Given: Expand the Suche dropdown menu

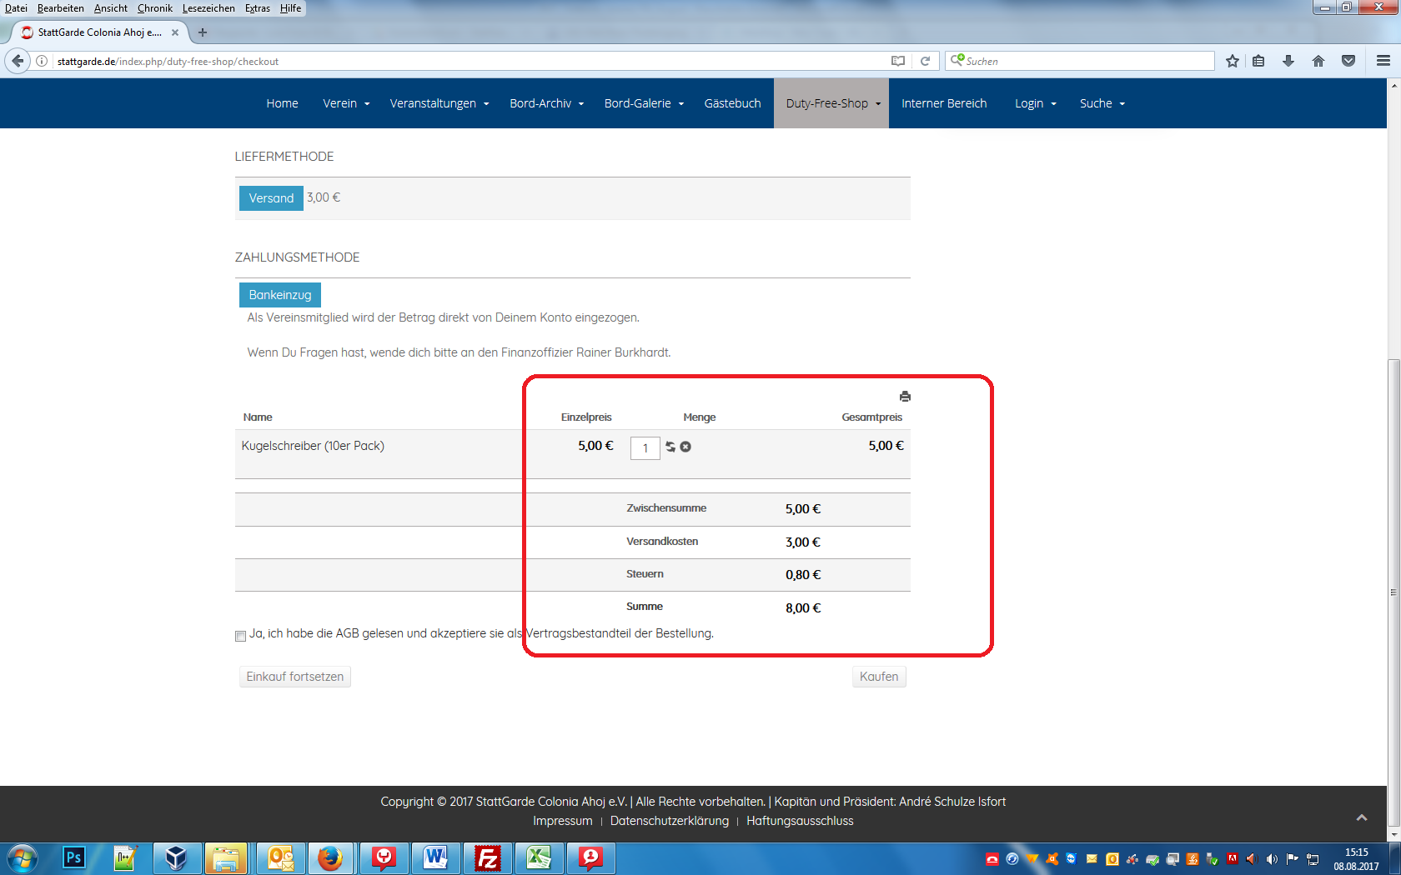Looking at the screenshot, I should [x=1102, y=103].
